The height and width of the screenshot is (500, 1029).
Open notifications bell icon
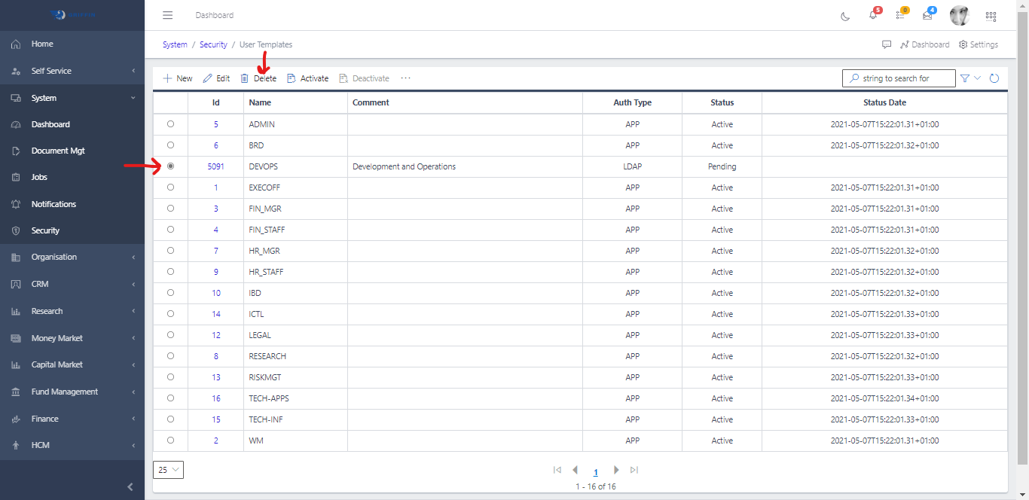coord(873,16)
